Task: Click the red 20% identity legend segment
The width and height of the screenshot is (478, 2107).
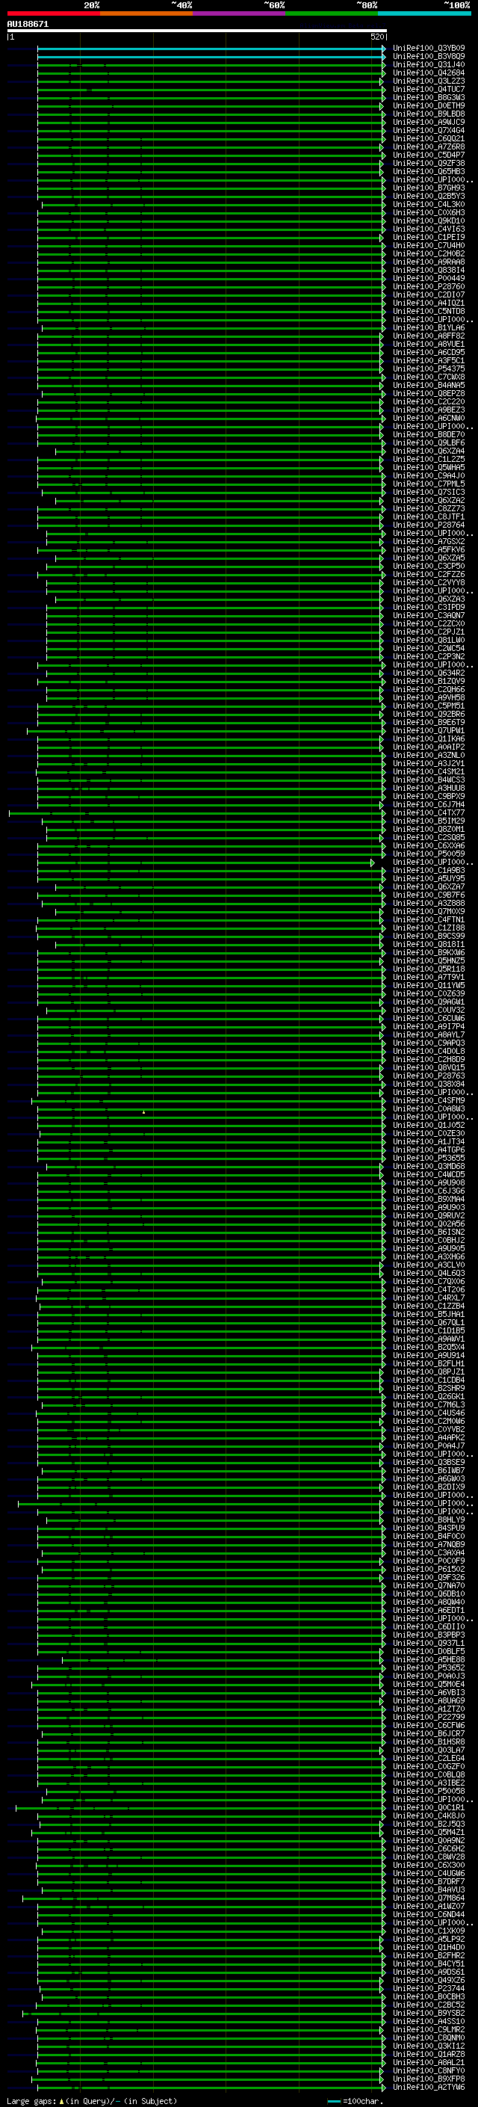Action: tap(53, 13)
